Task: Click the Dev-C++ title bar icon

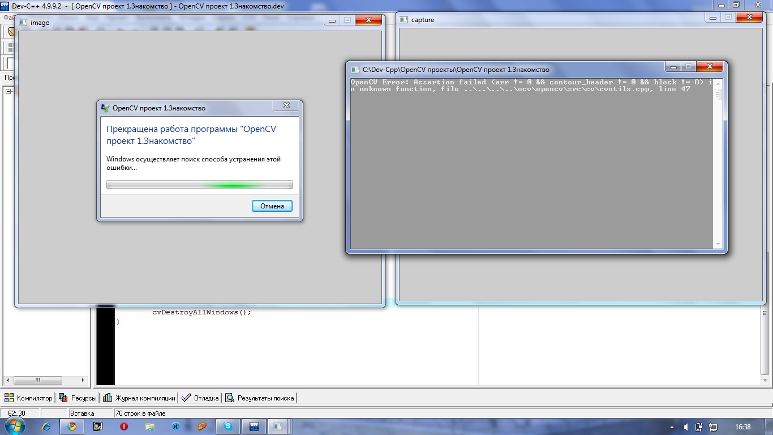Action: pos(5,5)
